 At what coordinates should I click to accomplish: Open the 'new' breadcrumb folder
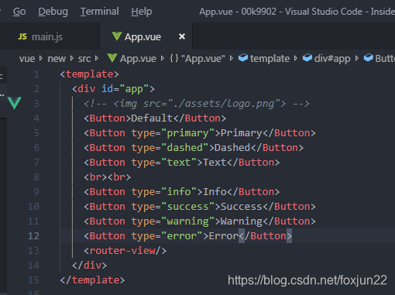pyautogui.click(x=57, y=59)
